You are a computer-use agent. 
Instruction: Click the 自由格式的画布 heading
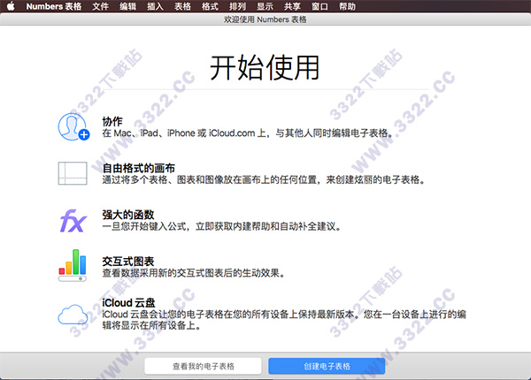(139, 168)
